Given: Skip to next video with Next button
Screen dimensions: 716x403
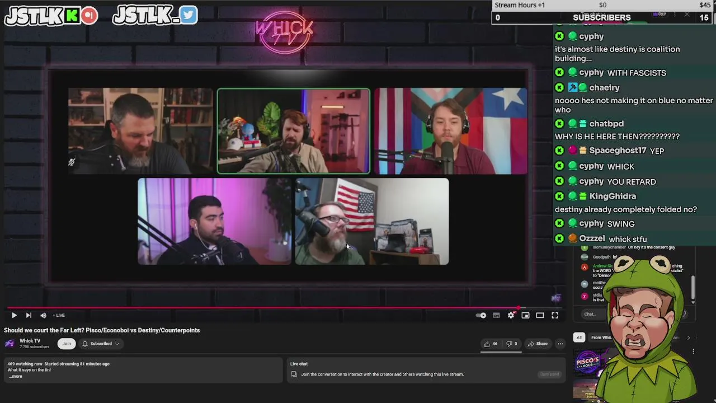Looking at the screenshot, I should pyautogui.click(x=29, y=316).
